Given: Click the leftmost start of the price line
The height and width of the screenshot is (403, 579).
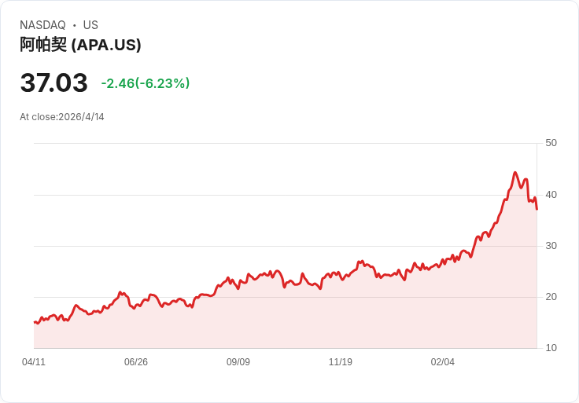Looking at the screenshot, I should pos(35,322).
